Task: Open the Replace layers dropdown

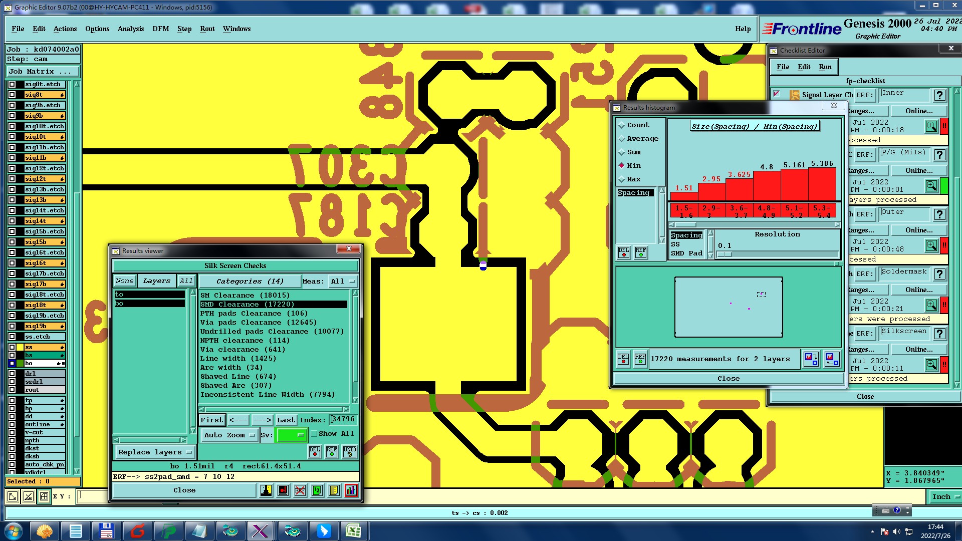Action: point(155,452)
